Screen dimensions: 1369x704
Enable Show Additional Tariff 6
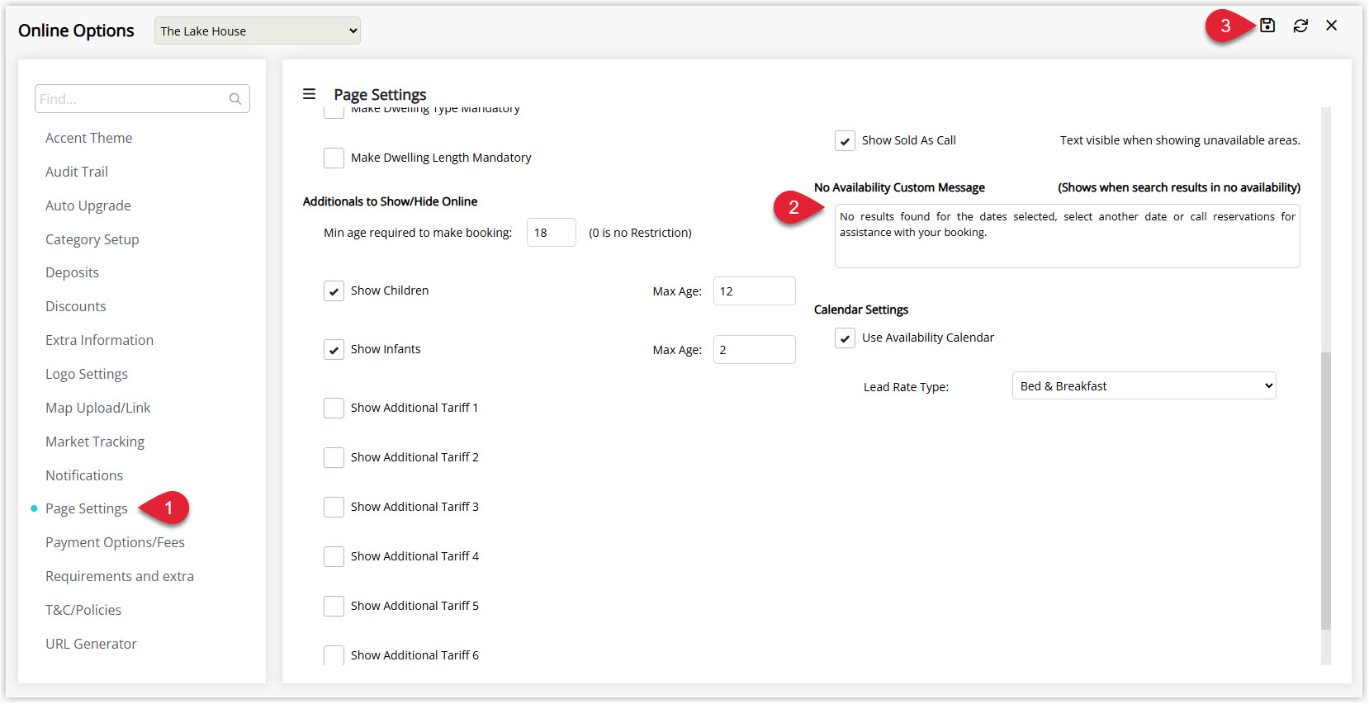pyautogui.click(x=334, y=655)
